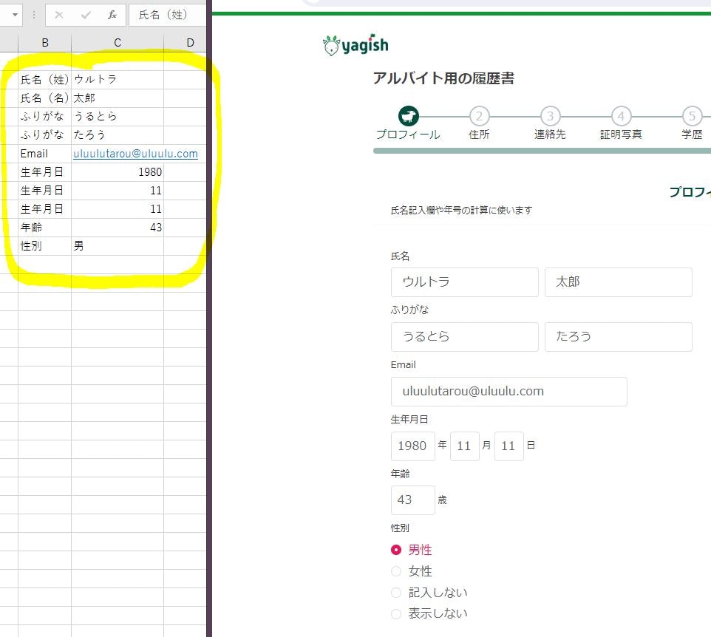Select the 記入しない radio button
Screen dimensions: 711x637
(396, 593)
